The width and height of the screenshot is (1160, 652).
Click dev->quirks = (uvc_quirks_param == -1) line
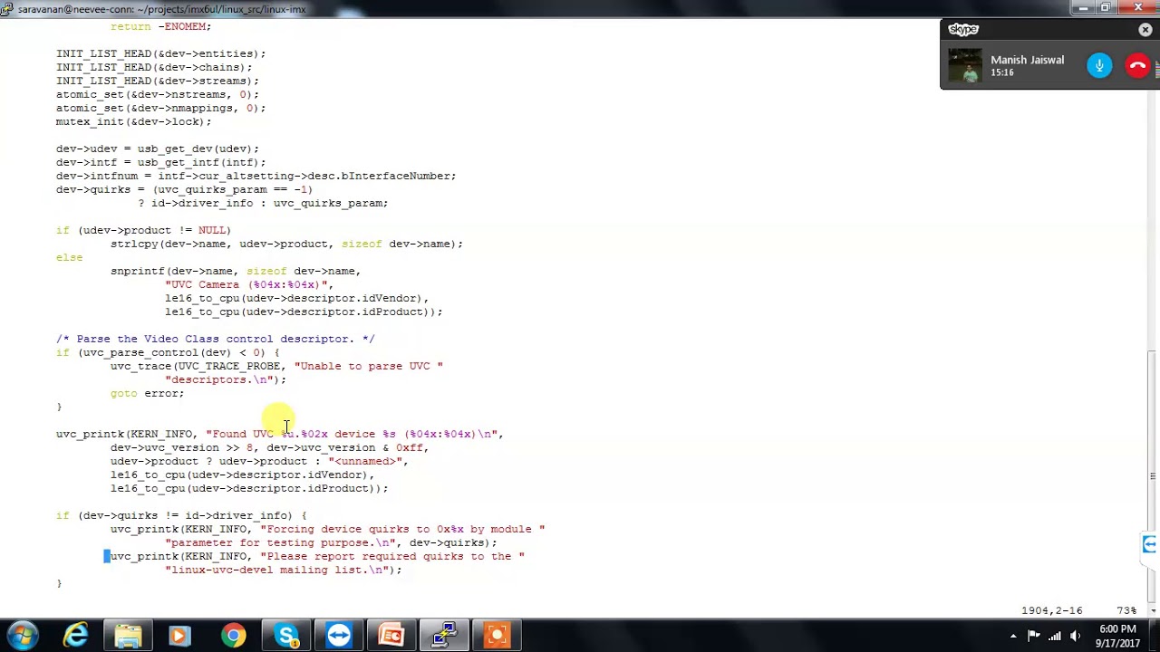click(184, 189)
